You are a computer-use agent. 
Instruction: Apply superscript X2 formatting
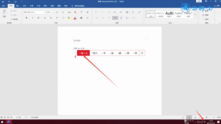coord(57,18)
